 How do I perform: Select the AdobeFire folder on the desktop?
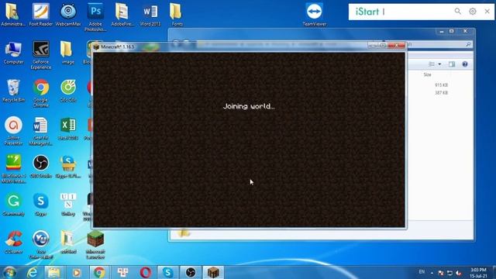(122, 14)
